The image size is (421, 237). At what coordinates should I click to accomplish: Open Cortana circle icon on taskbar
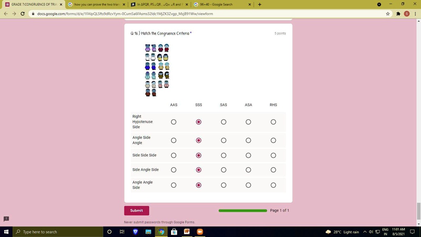109,232
